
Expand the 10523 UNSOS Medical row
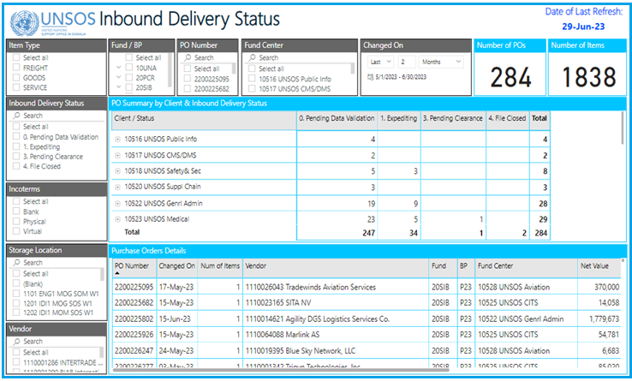[117, 219]
